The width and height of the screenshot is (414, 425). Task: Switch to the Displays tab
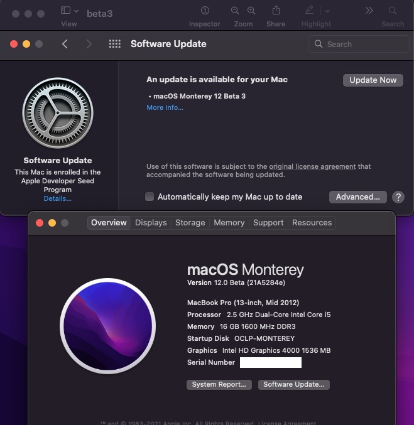(x=151, y=223)
